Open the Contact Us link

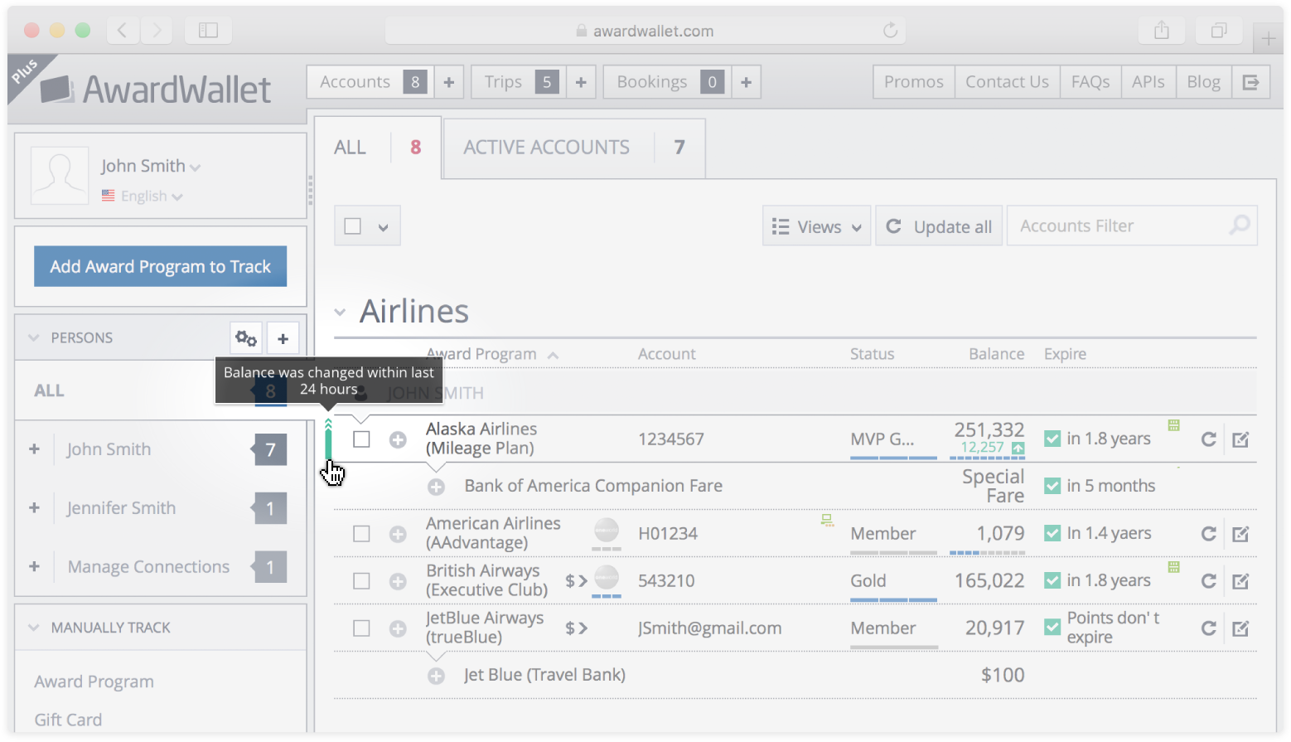1007,82
